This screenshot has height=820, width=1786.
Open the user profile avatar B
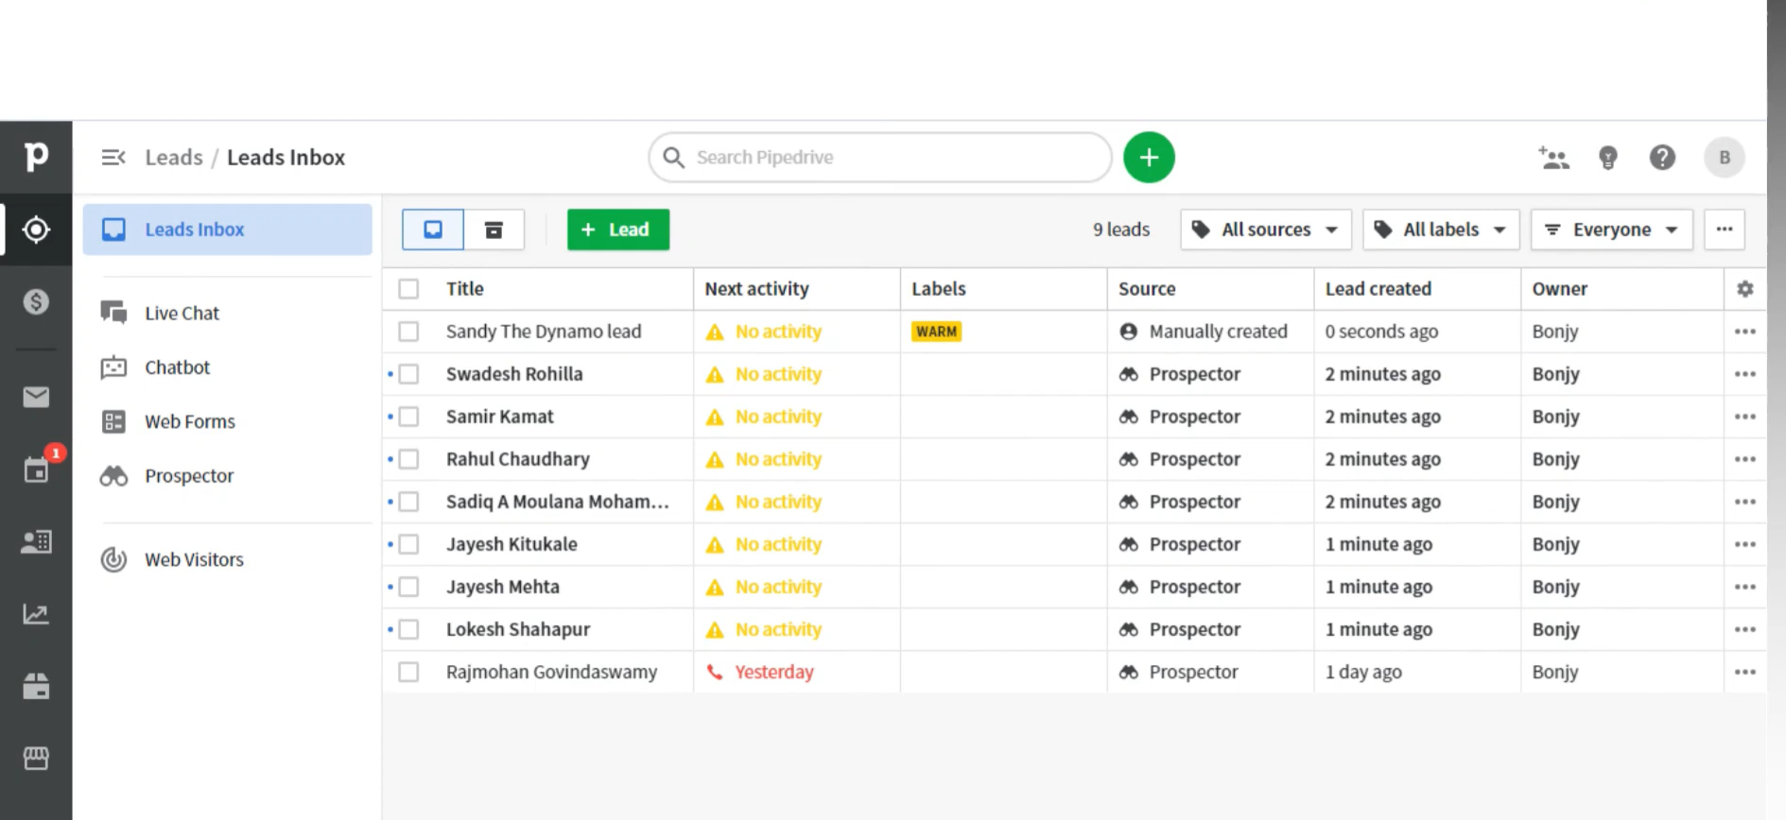tap(1724, 157)
